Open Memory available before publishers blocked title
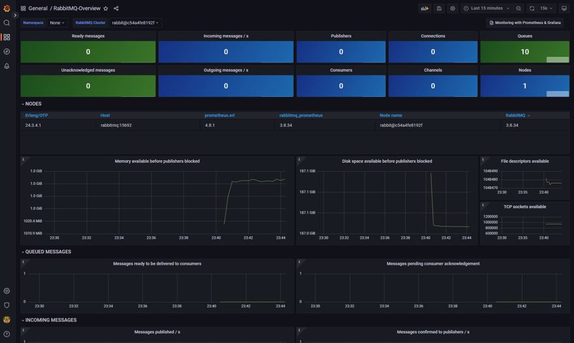 point(157,161)
